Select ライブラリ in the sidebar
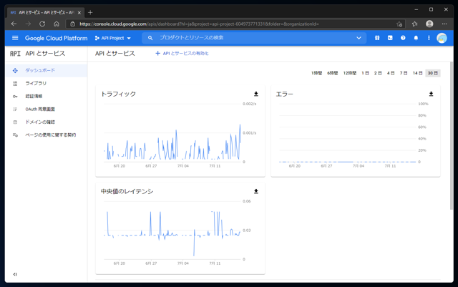This screenshot has height=287, width=458. pos(46,83)
